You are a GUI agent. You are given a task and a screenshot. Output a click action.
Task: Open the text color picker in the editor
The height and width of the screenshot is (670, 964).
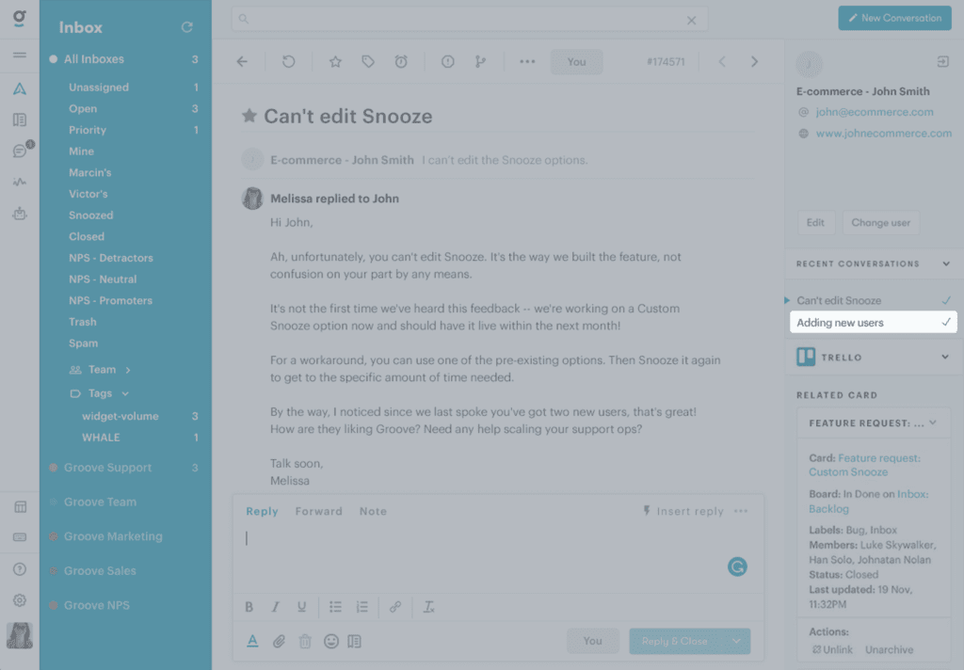coord(252,641)
